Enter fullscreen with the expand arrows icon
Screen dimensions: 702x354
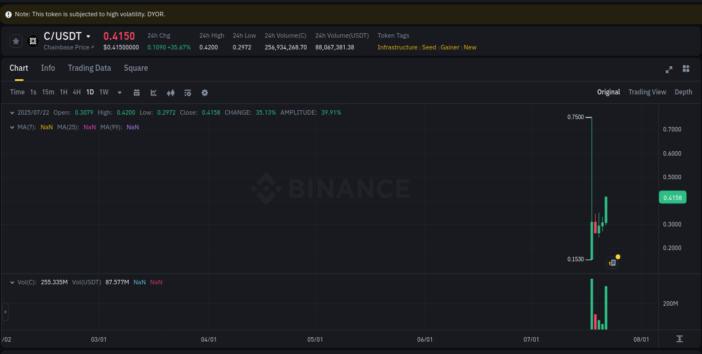(669, 70)
